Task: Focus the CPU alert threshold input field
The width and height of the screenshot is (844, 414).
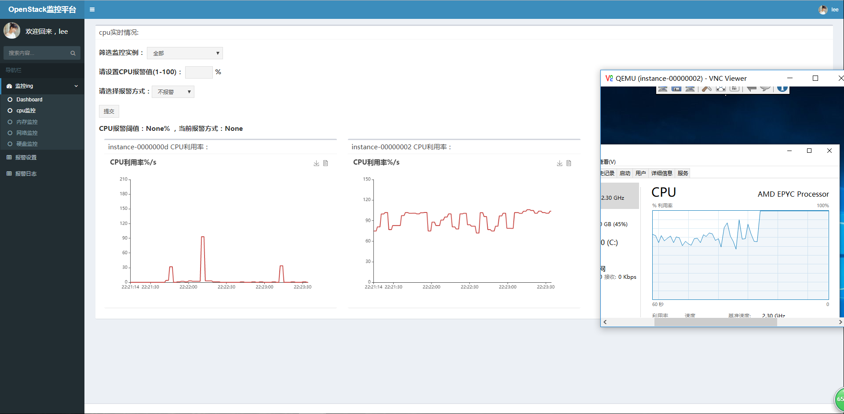Action: point(198,72)
